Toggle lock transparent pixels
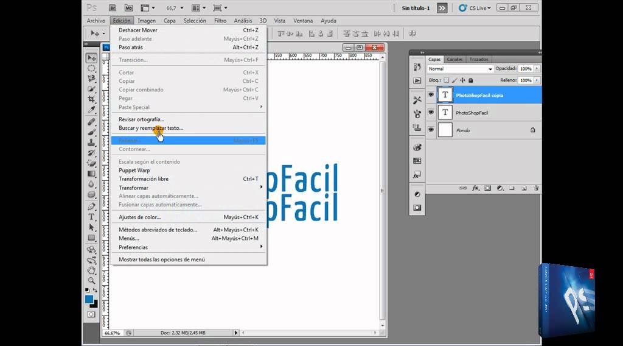Image resolution: width=623 pixels, height=346 pixels. tap(446, 80)
